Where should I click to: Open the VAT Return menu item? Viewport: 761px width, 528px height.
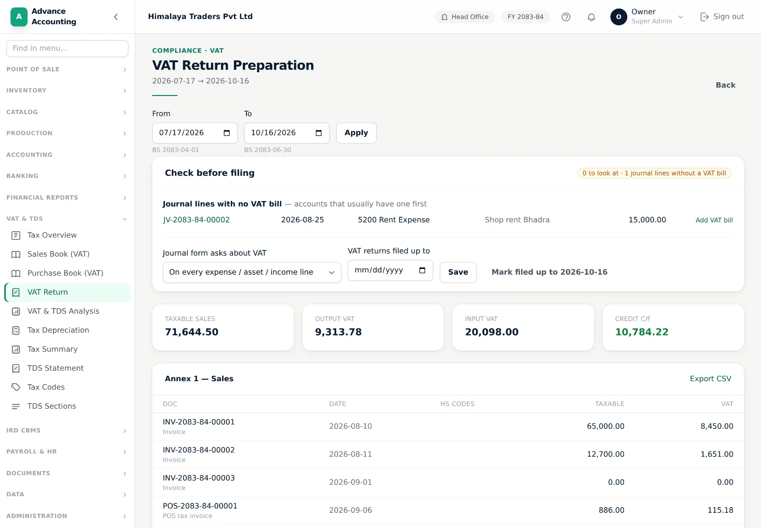[67, 292]
